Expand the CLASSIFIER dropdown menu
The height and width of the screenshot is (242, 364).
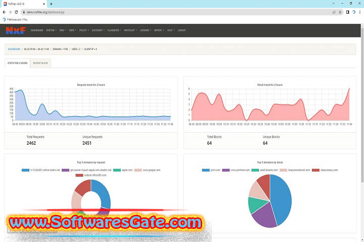tap(114, 30)
